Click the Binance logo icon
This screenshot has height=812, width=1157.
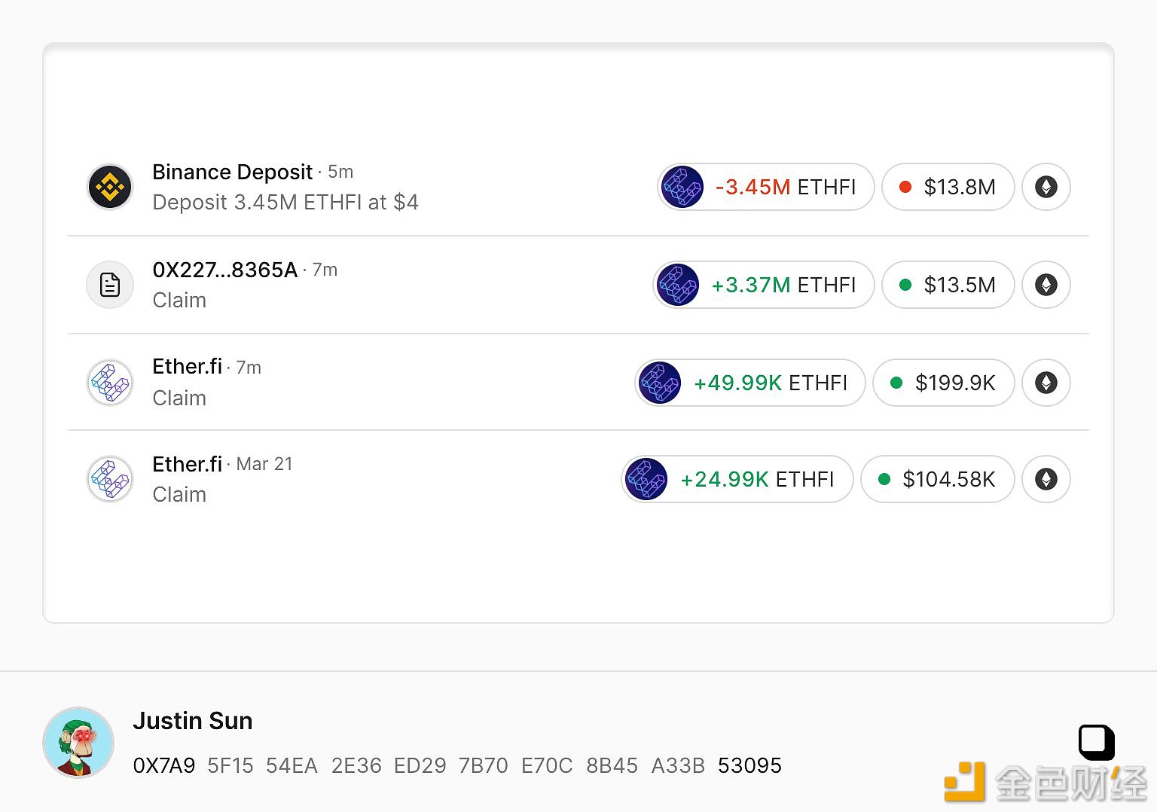(110, 187)
